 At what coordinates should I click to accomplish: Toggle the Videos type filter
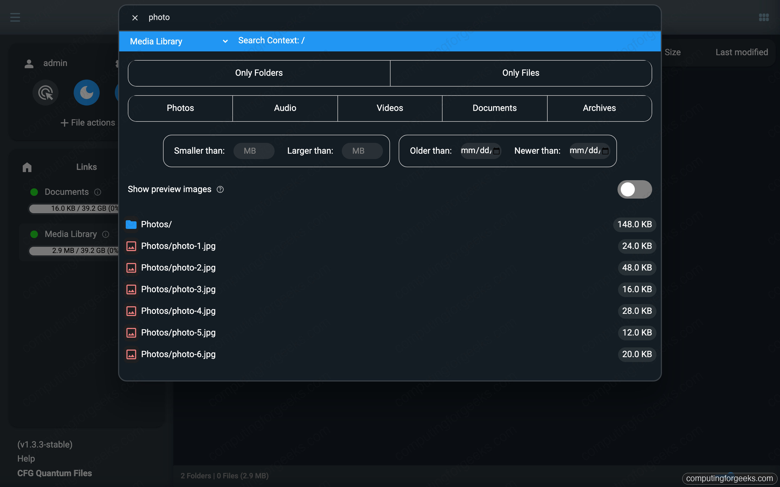tap(390, 108)
